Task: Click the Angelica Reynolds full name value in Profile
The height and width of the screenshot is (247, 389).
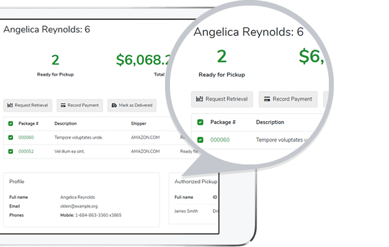Action: click(78, 197)
